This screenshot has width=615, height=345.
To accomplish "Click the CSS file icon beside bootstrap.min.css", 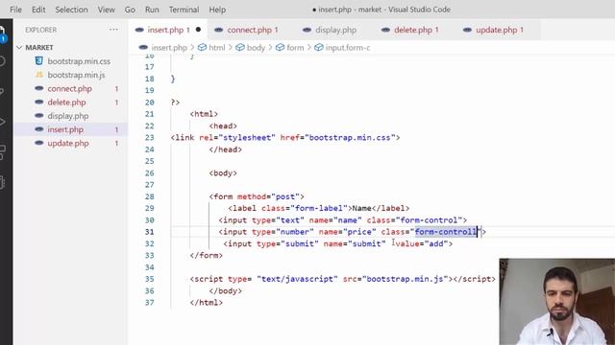I will coord(38,60).
